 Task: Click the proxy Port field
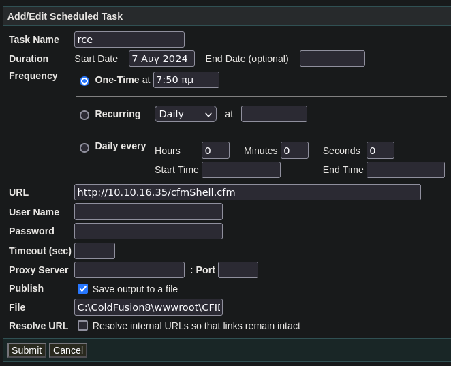238,270
